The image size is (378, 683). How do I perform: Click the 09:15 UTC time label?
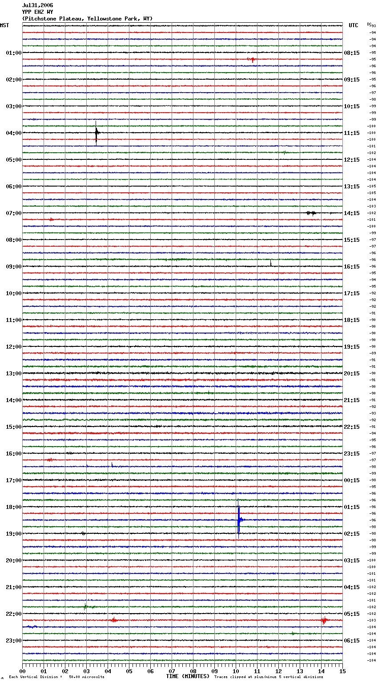352,80
